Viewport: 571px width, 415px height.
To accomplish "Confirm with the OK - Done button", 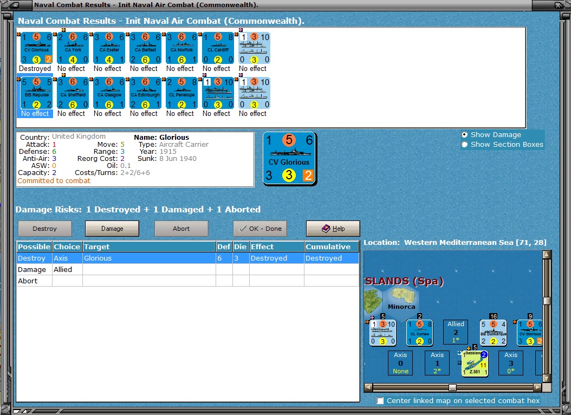I will (x=260, y=229).
